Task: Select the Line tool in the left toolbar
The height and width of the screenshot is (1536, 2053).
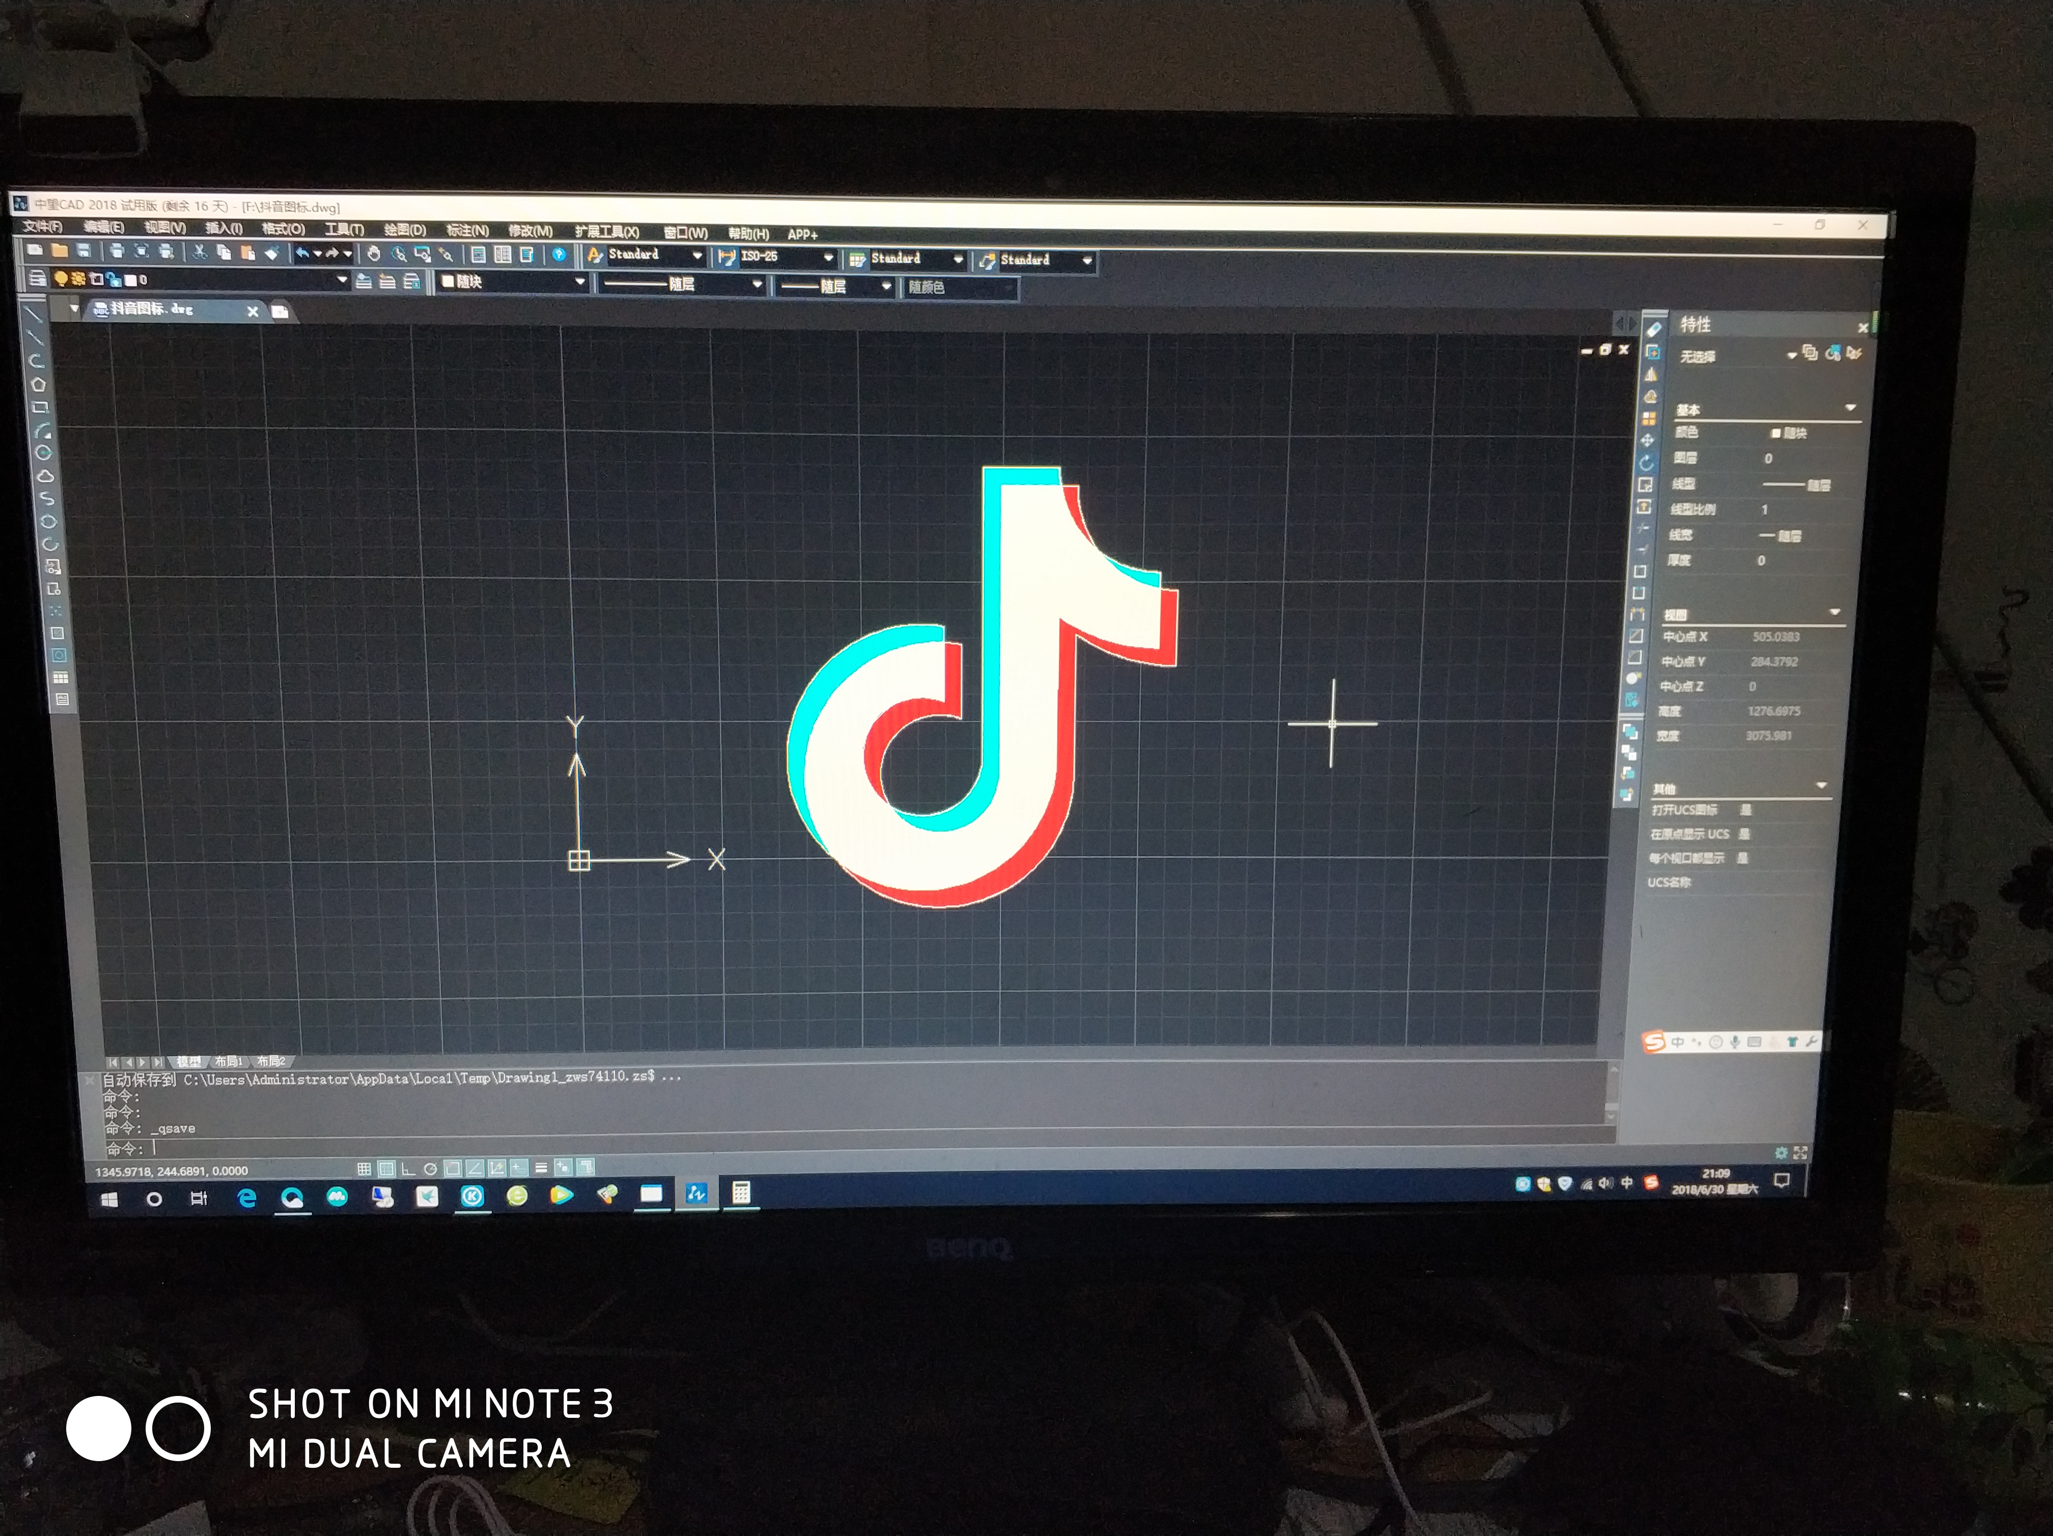Action: [x=34, y=314]
